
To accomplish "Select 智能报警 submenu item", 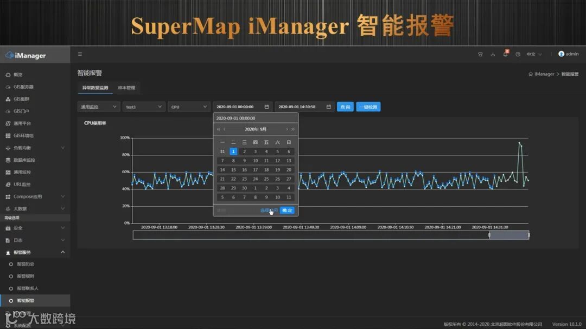I will pos(35,301).
